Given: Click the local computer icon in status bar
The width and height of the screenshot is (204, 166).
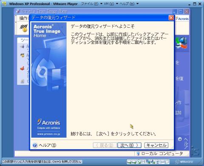Looking at the screenshot, I should pos(138,154).
